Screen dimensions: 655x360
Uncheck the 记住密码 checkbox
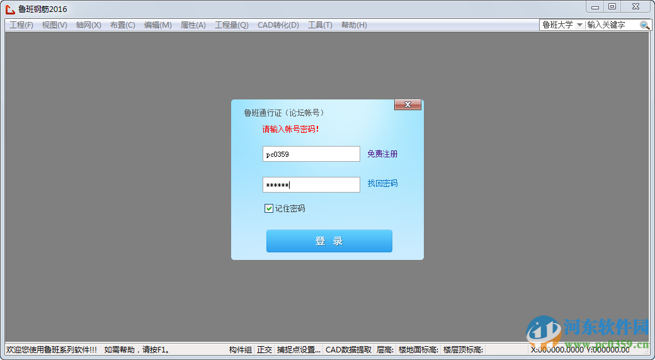[x=269, y=208]
